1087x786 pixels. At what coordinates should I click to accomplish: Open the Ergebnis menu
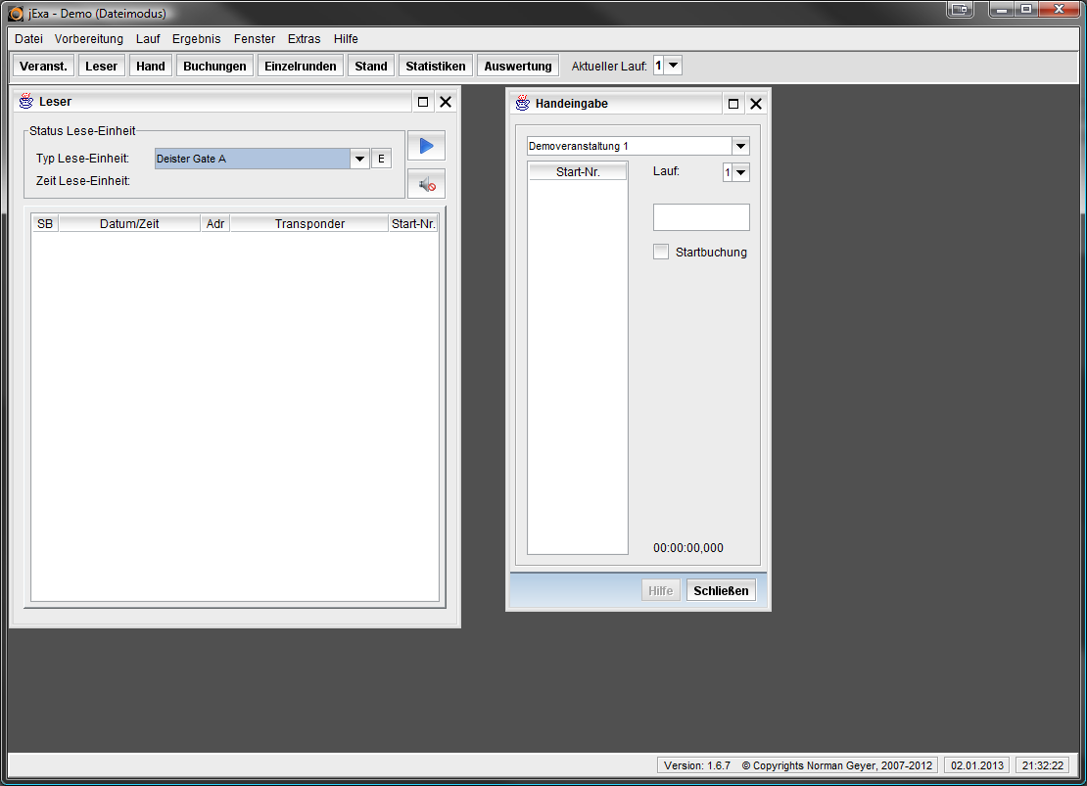(197, 39)
